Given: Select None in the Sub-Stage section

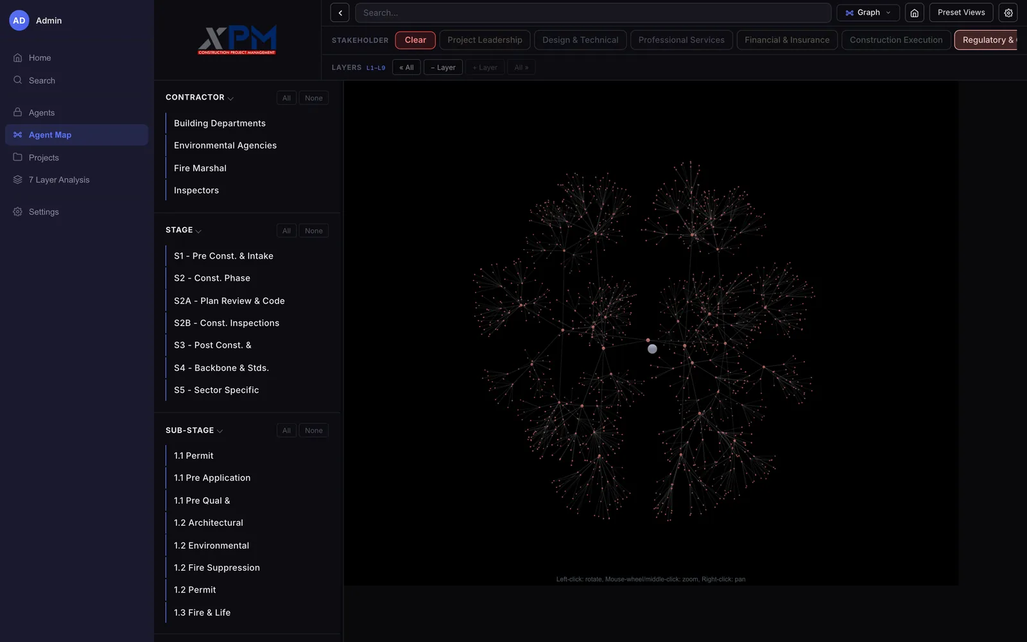Looking at the screenshot, I should click(313, 431).
